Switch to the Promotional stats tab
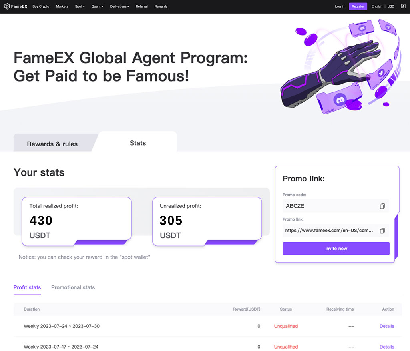The height and width of the screenshot is (351, 410). pos(73,287)
